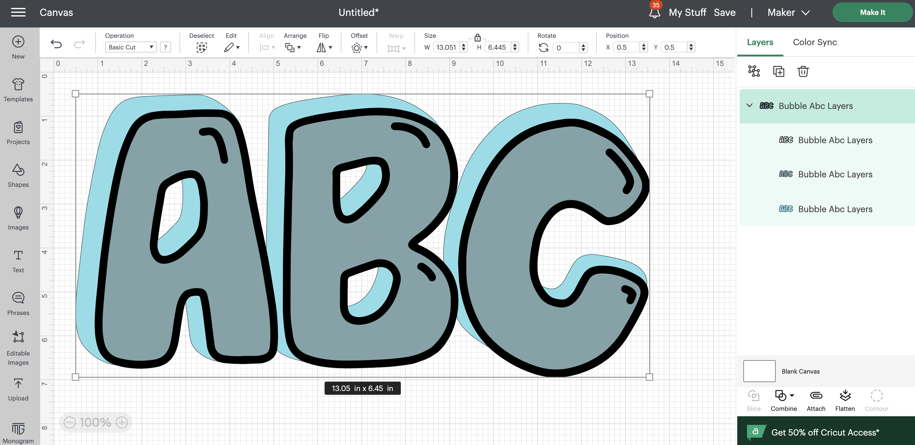Click the Contour tool
Screen dimensions: 915x445
click(876, 401)
